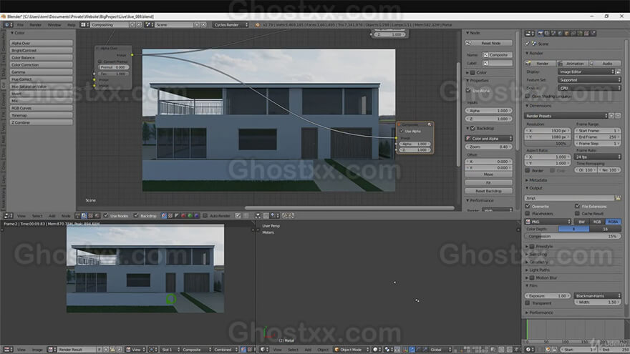Click the add render preset plus icon
Screen dimensions: 630x354
[x=611, y=116]
